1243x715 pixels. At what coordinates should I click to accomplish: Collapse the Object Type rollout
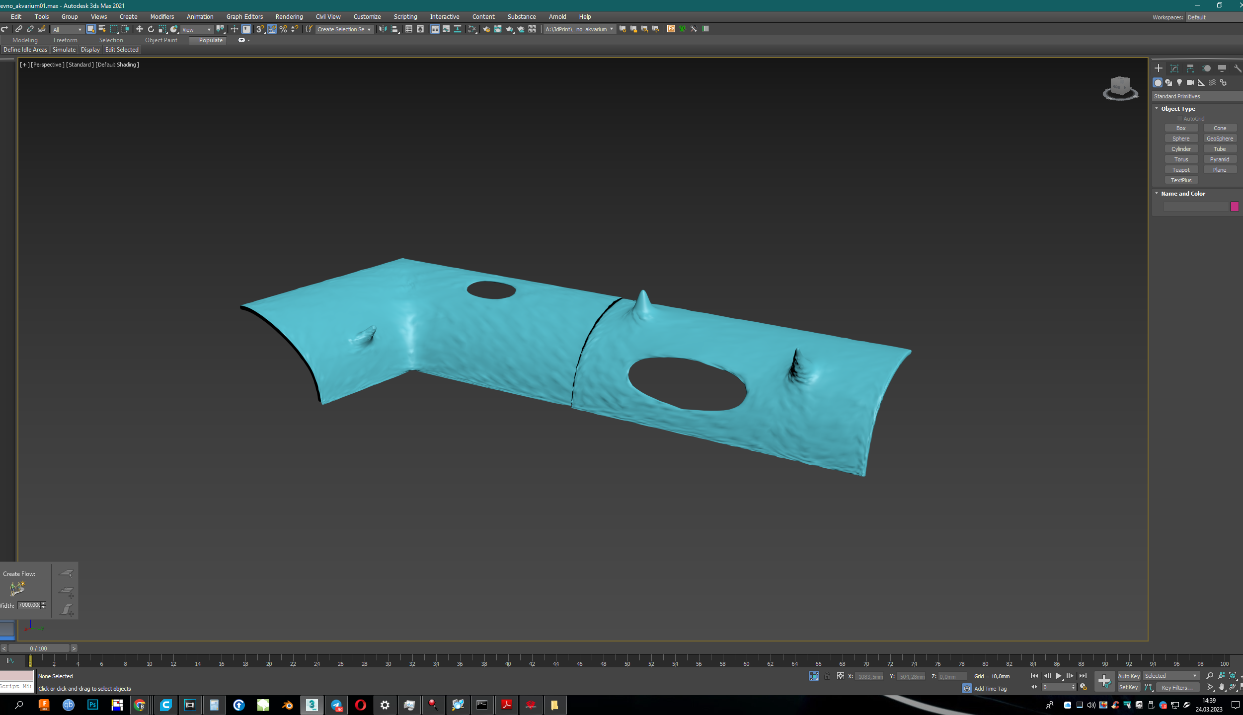pyautogui.click(x=1178, y=109)
